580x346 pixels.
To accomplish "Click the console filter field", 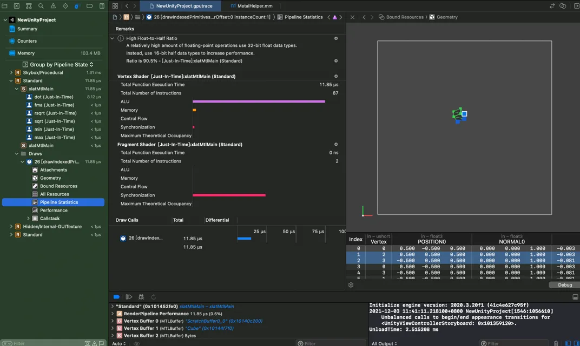I will click(x=514, y=343).
